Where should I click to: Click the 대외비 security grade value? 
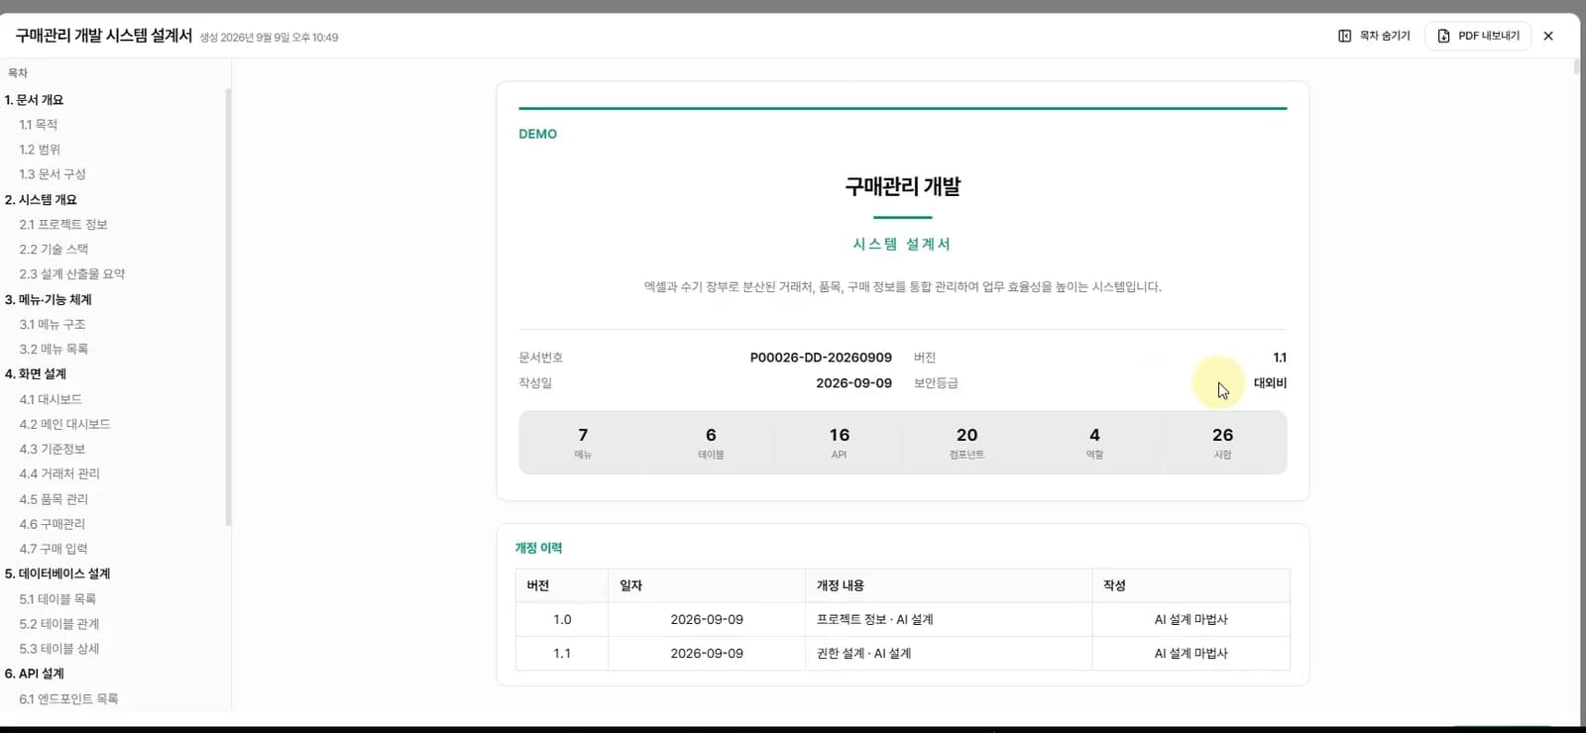(x=1270, y=383)
